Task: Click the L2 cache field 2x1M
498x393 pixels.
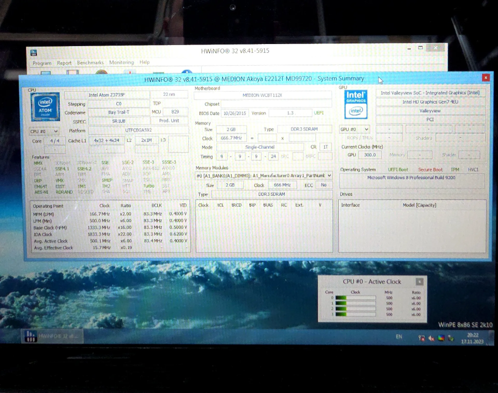Action: [146, 140]
